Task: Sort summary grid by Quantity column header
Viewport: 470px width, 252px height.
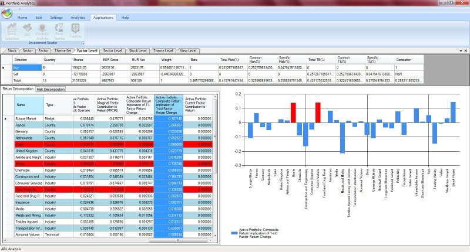Action: pos(56,60)
